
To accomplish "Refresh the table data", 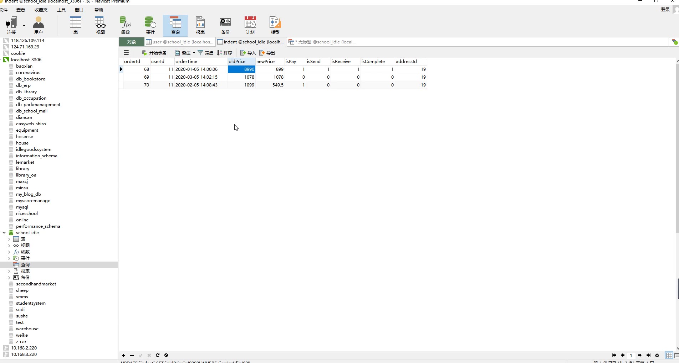I will tap(158, 355).
